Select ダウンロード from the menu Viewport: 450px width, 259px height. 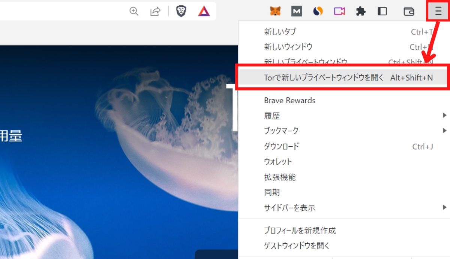coord(281,146)
